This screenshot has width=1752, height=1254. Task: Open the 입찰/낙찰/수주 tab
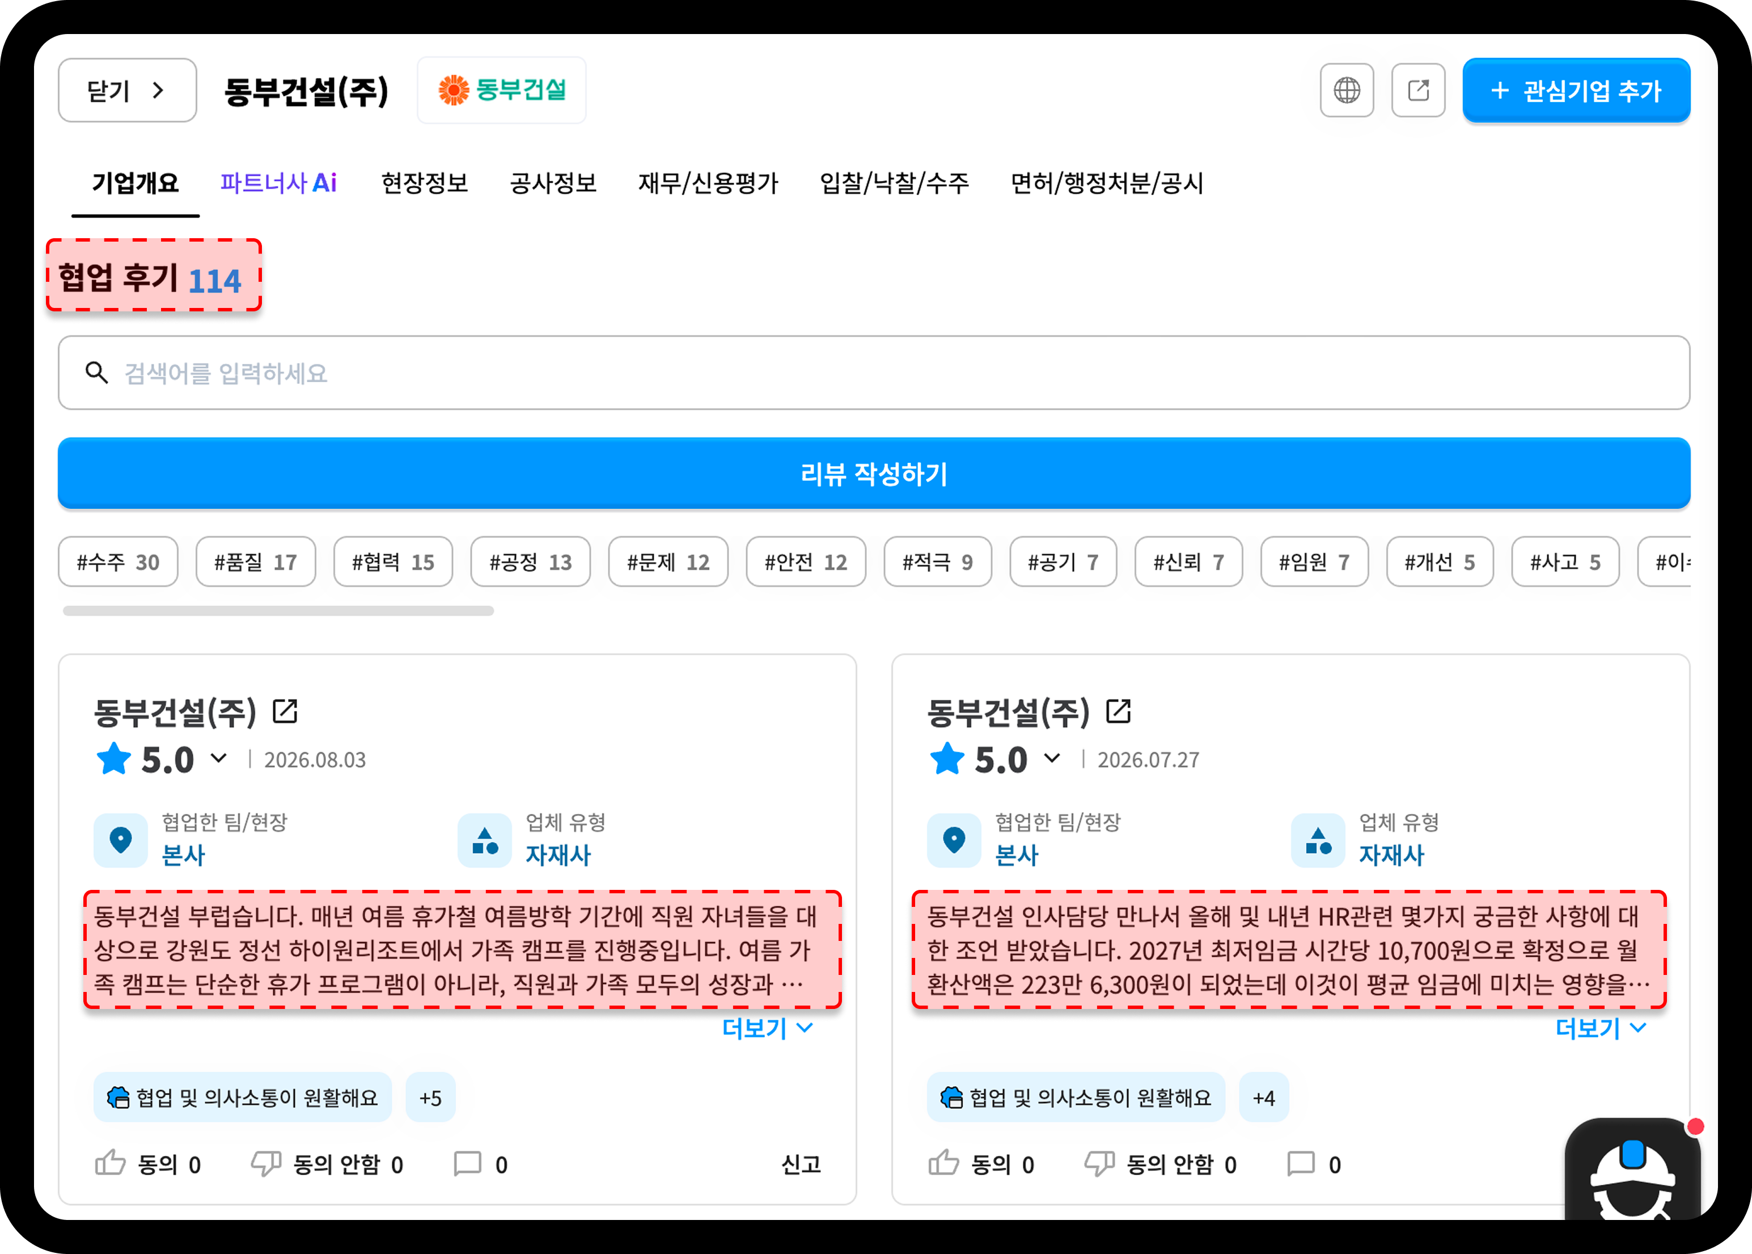[895, 183]
